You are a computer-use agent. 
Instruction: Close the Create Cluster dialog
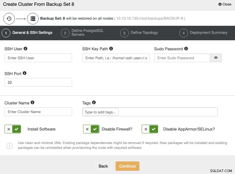pyautogui.click(x=225, y=5)
